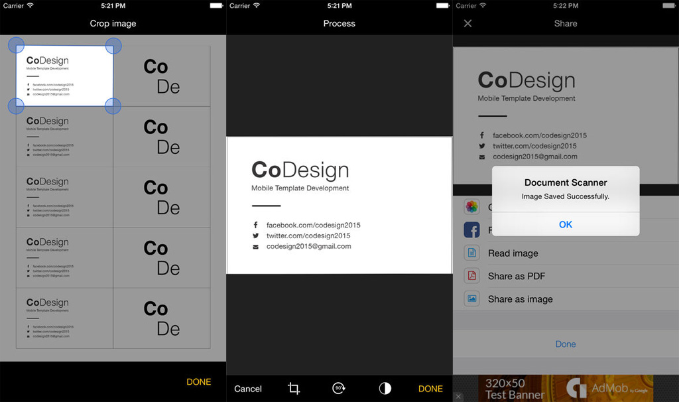Tap the Read image document icon
This screenshot has height=402, width=679.
471,253
